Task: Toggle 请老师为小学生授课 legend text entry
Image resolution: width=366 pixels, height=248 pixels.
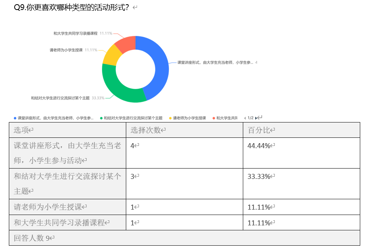Action: point(189,118)
